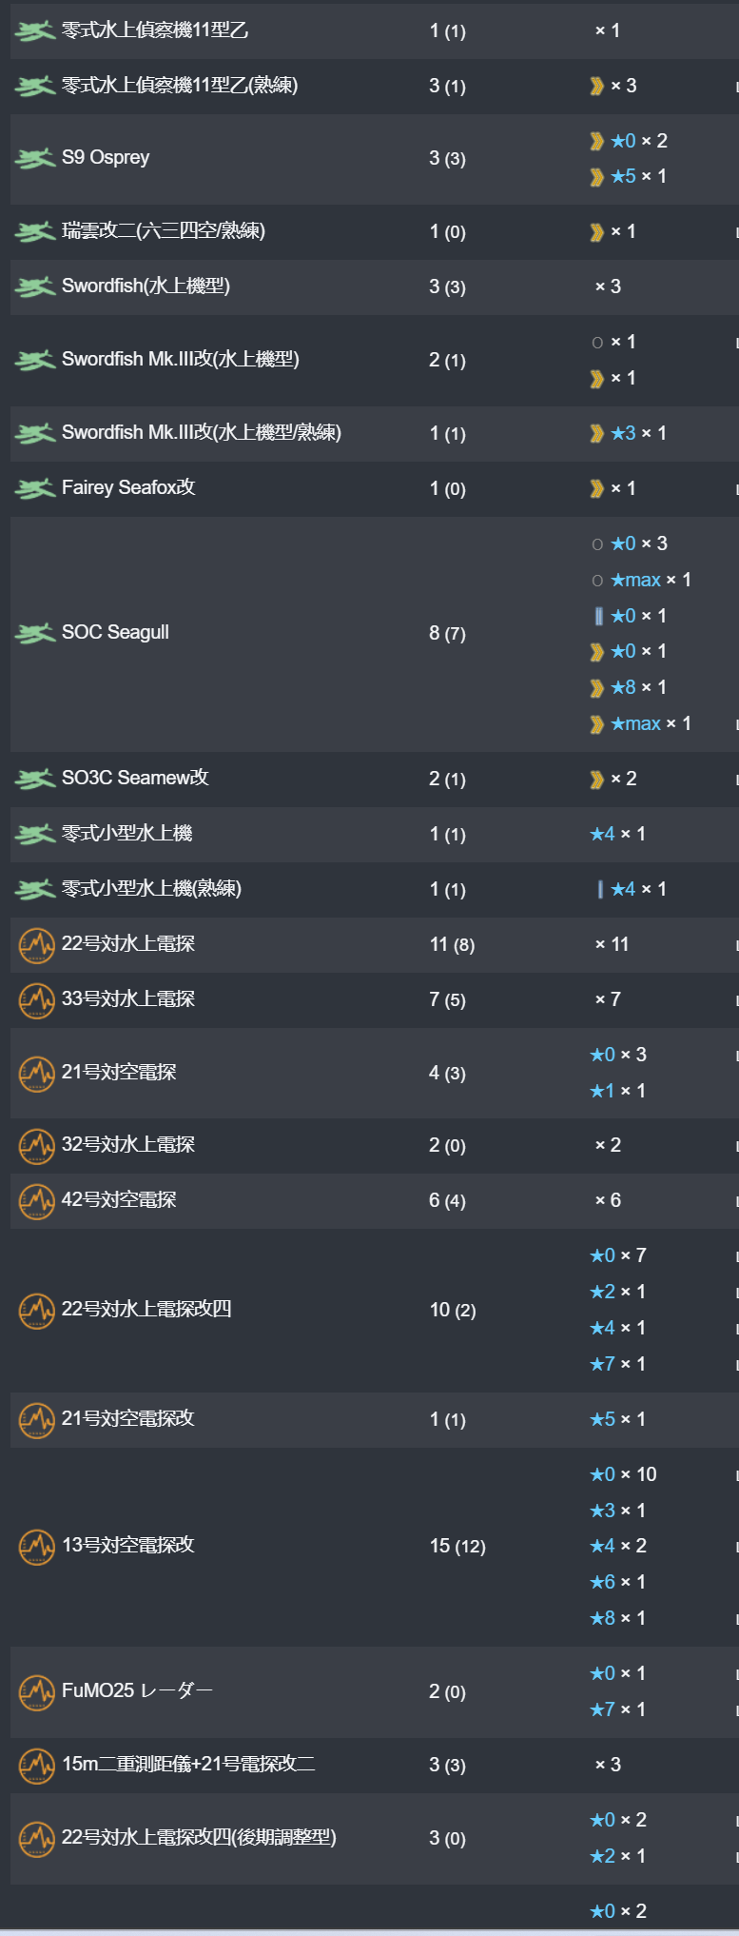Click the ★0 × 10 entry for 13号対空電探改
Viewport: 739px width, 1936px height.
point(623,1474)
